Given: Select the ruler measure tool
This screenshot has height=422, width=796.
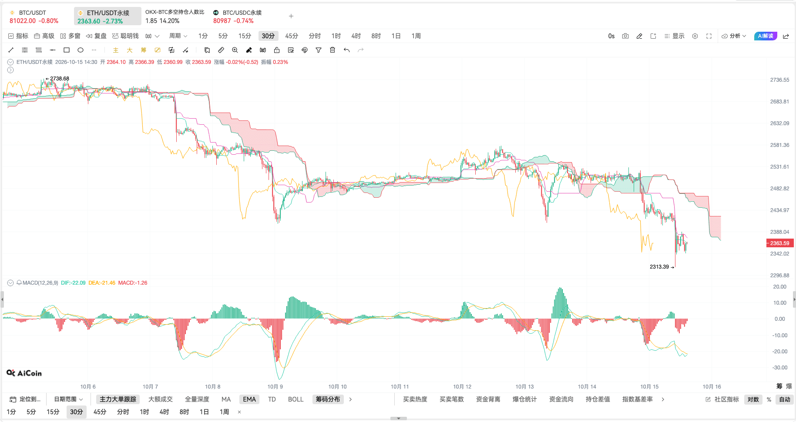Looking at the screenshot, I should tap(221, 50).
